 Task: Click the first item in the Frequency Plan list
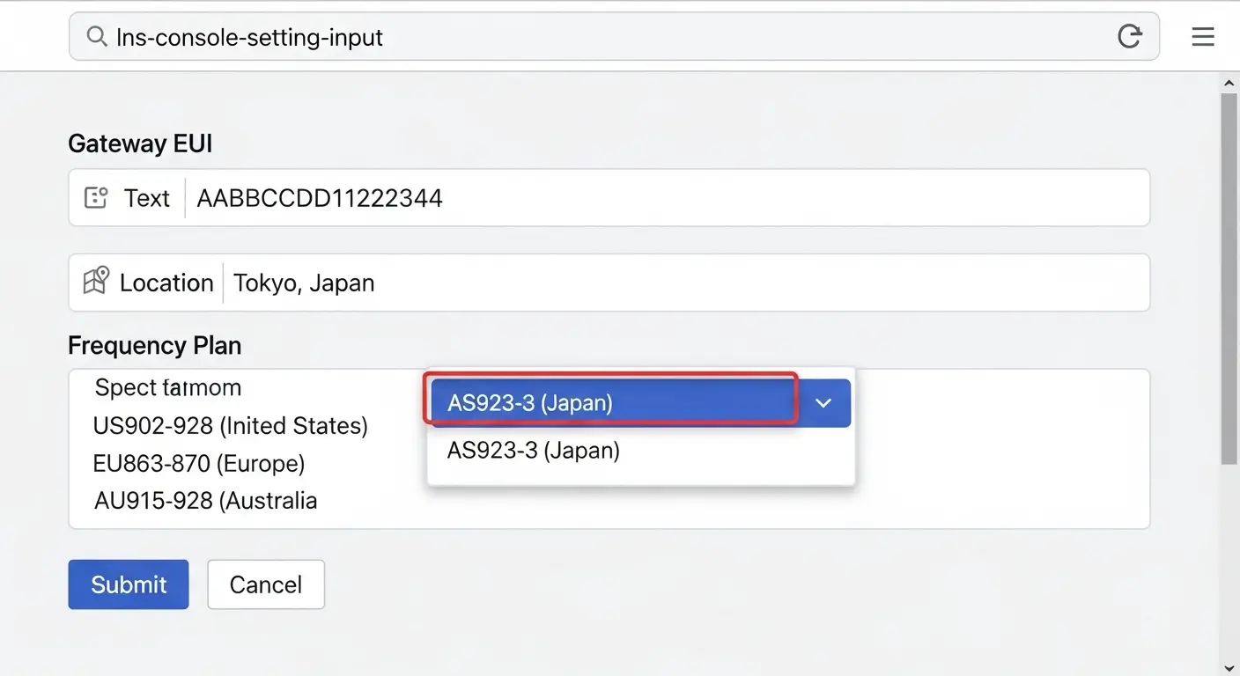[167, 388]
